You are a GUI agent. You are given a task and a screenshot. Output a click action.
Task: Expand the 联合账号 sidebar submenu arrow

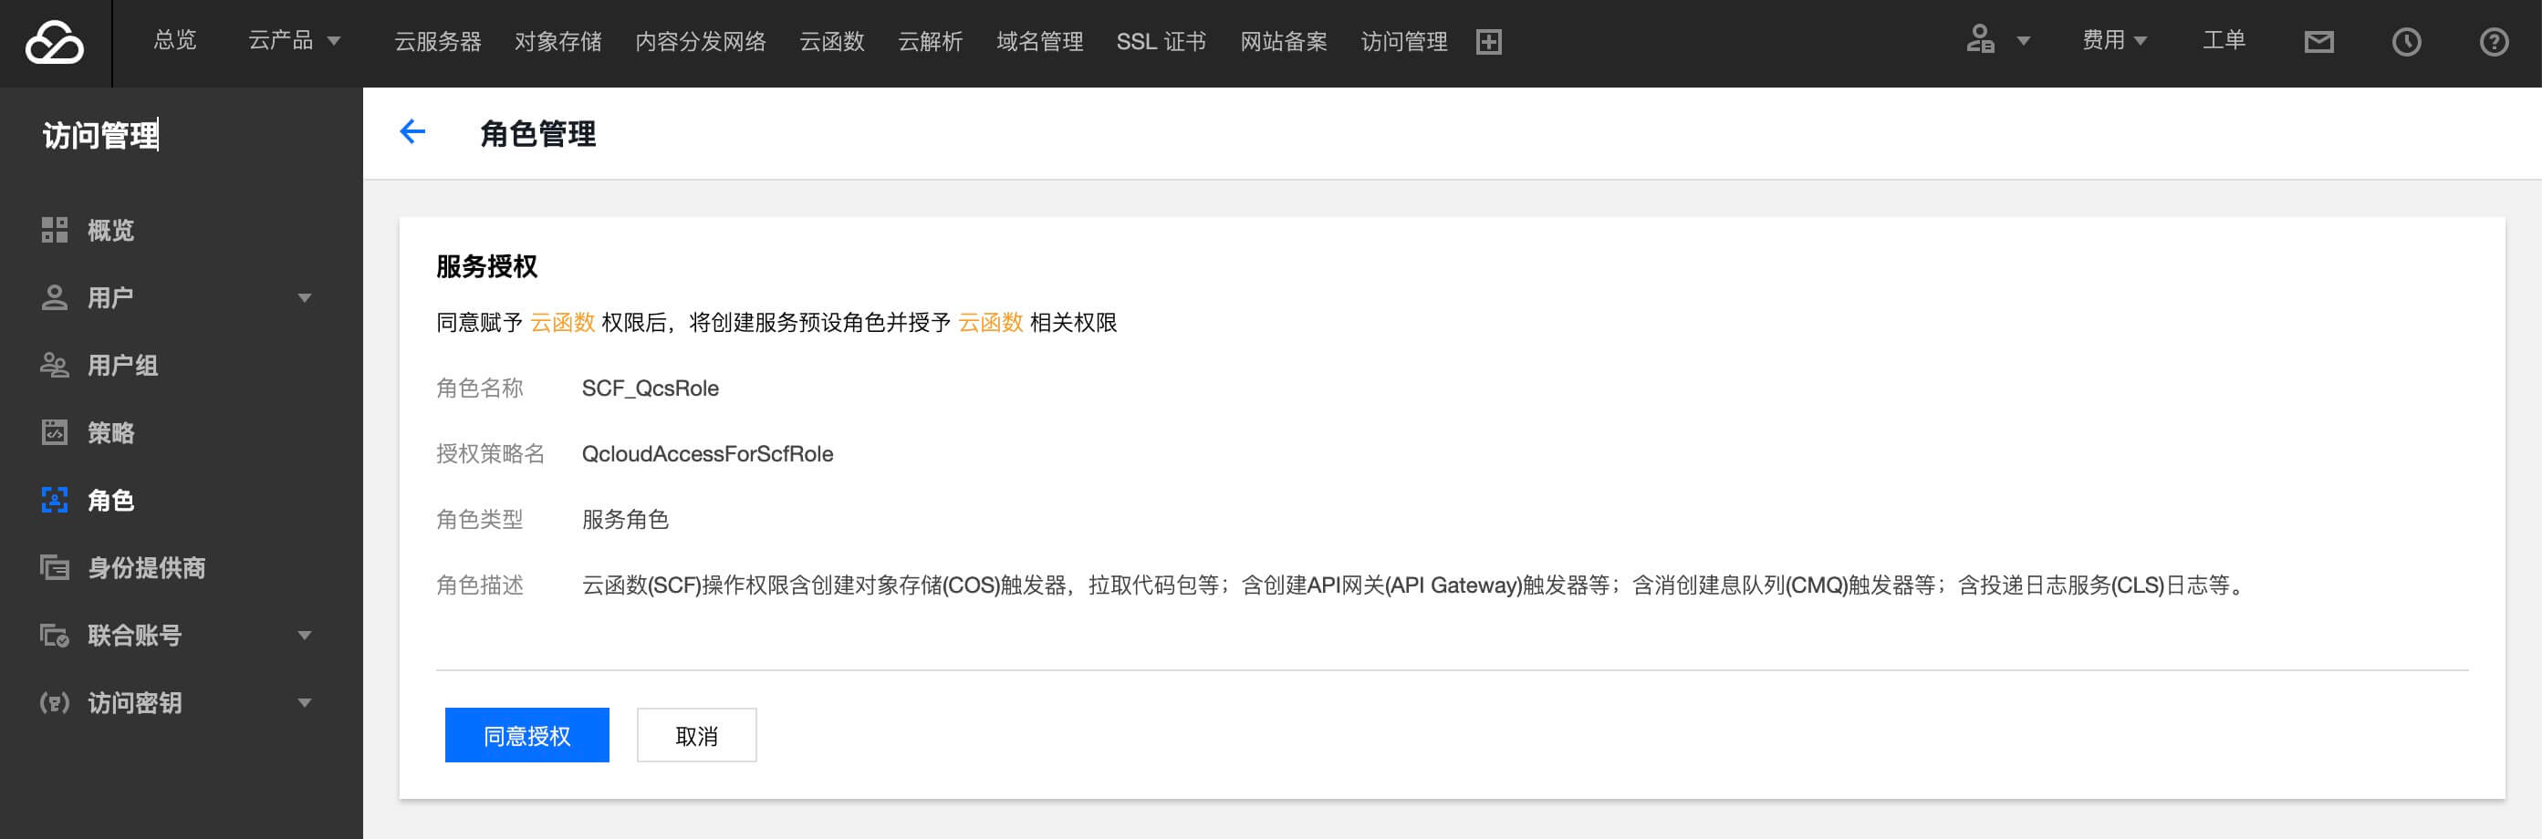point(305,636)
